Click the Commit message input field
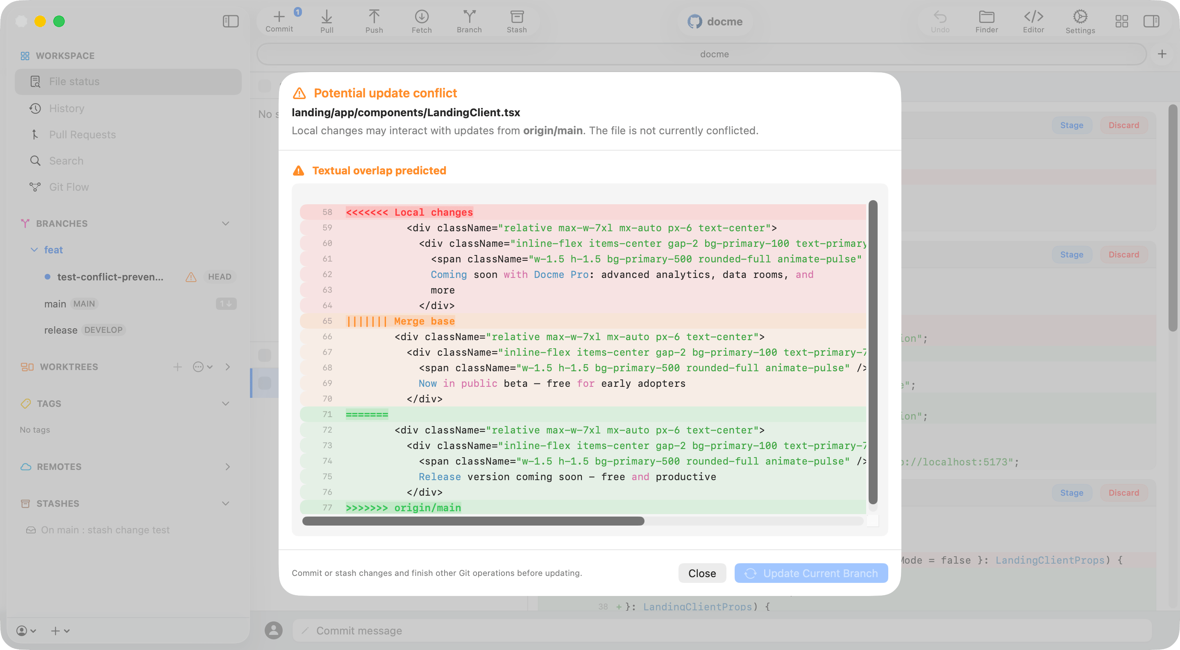 (722, 631)
